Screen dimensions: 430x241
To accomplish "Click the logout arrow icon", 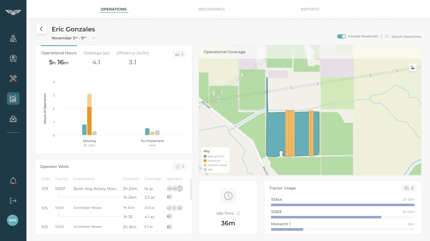I will tap(13, 201).
